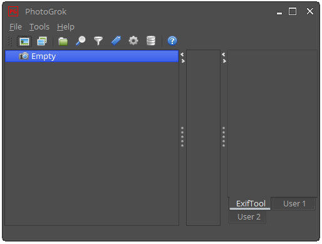Click the camera icon beside Empty
Image resolution: width=322 pixels, height=244 pixels.
[x=24, y=56]
